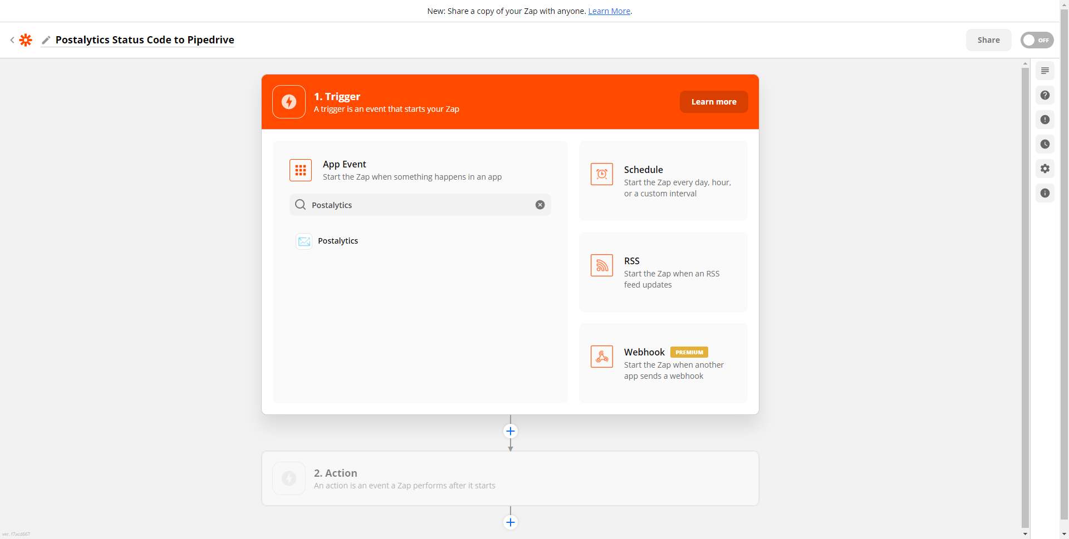This screenshot has width=1069, height=539.
Task: Select the Schedule trigger option
Action: 663,181
